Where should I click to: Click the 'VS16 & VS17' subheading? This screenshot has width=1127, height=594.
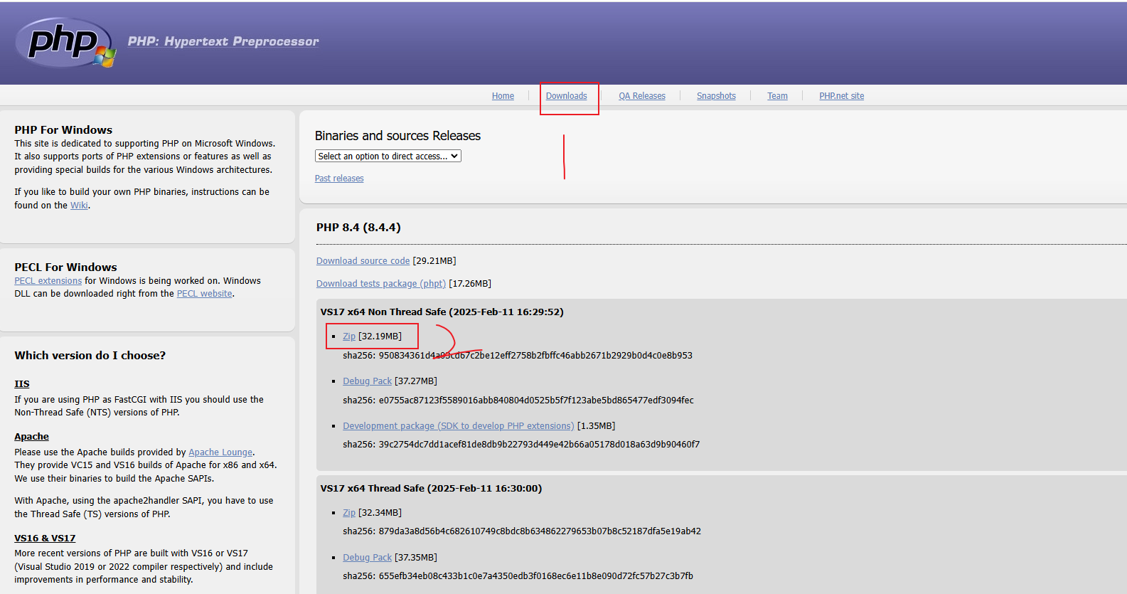45,539
